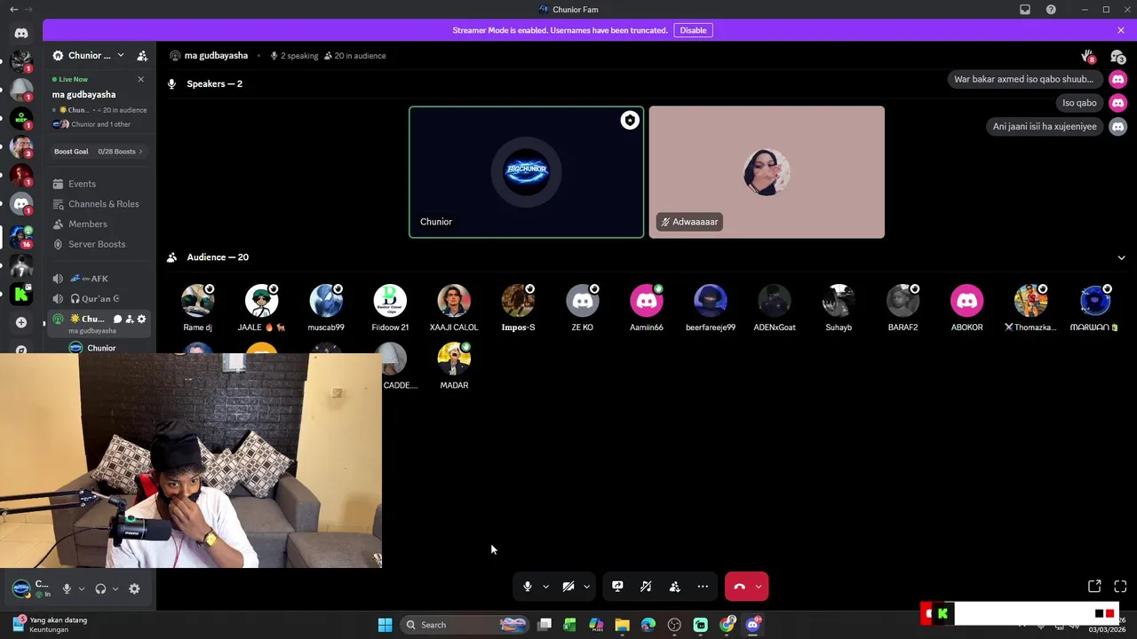1137x639 pixels.
Task: Add a server with the plus button
Action: pos(21,322)
